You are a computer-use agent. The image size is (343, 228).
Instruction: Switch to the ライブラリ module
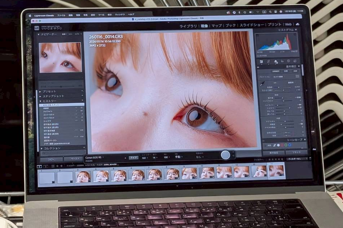point(188,26)
